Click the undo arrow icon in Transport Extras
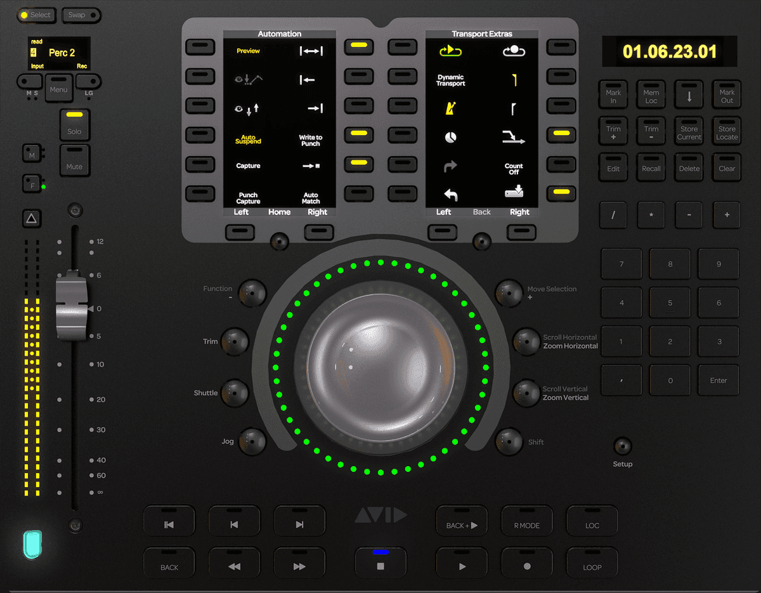761x593 pixels. 450,195
